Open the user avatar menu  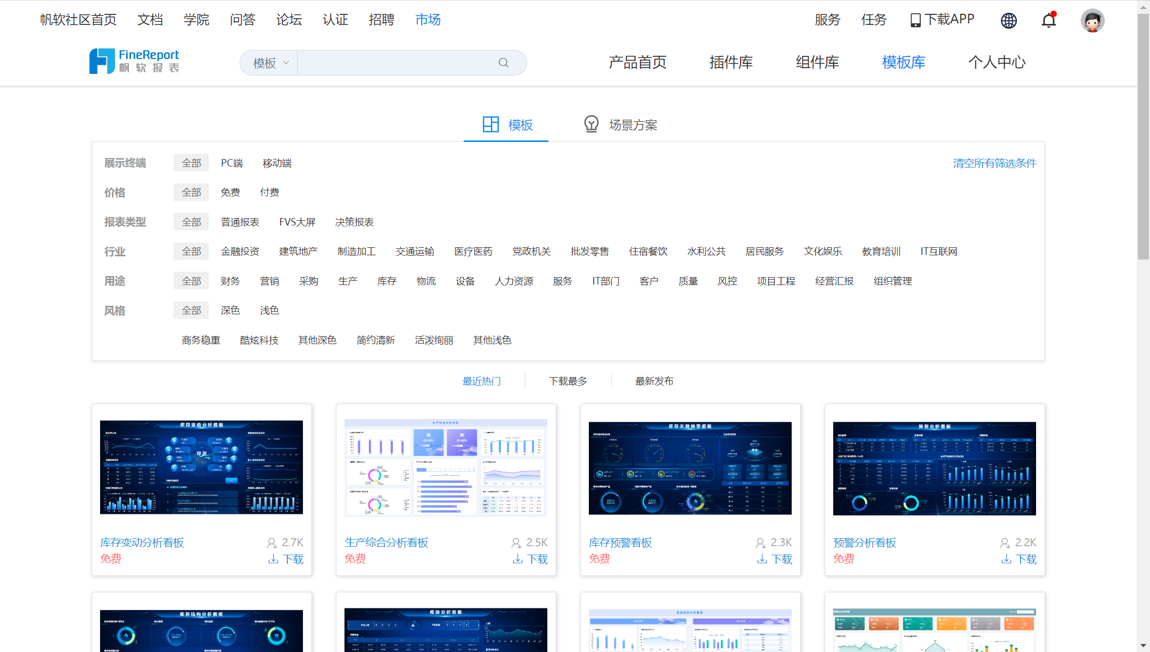point(1092,21)
